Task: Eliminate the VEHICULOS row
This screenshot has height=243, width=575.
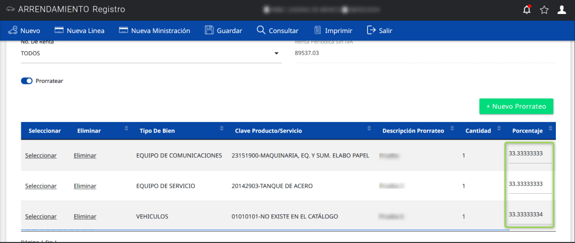Action: (85, 216)
